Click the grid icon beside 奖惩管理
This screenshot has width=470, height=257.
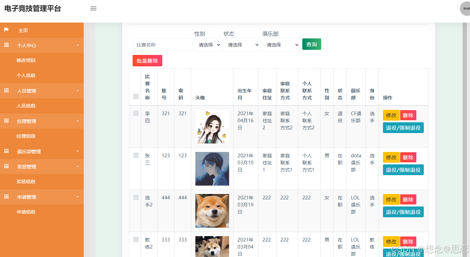[x=6, y=166]
